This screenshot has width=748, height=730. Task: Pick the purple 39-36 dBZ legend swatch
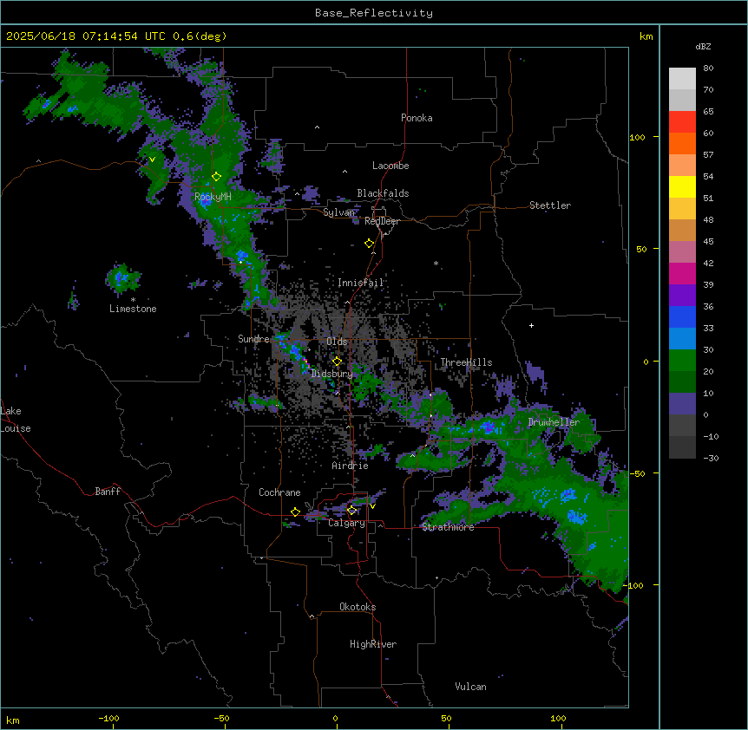tap(682, 296)
